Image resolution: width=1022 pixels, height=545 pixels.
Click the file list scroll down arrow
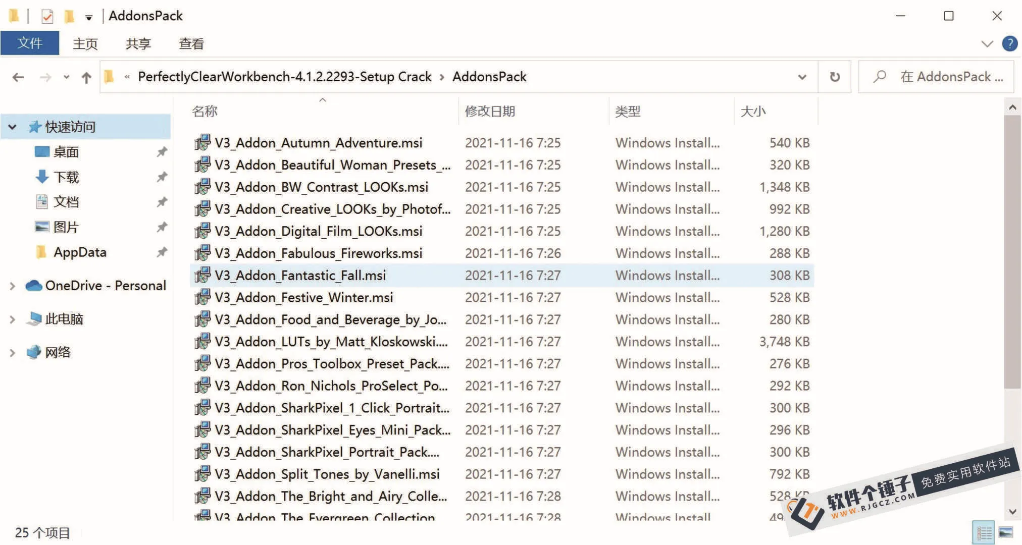[1012, 511]
